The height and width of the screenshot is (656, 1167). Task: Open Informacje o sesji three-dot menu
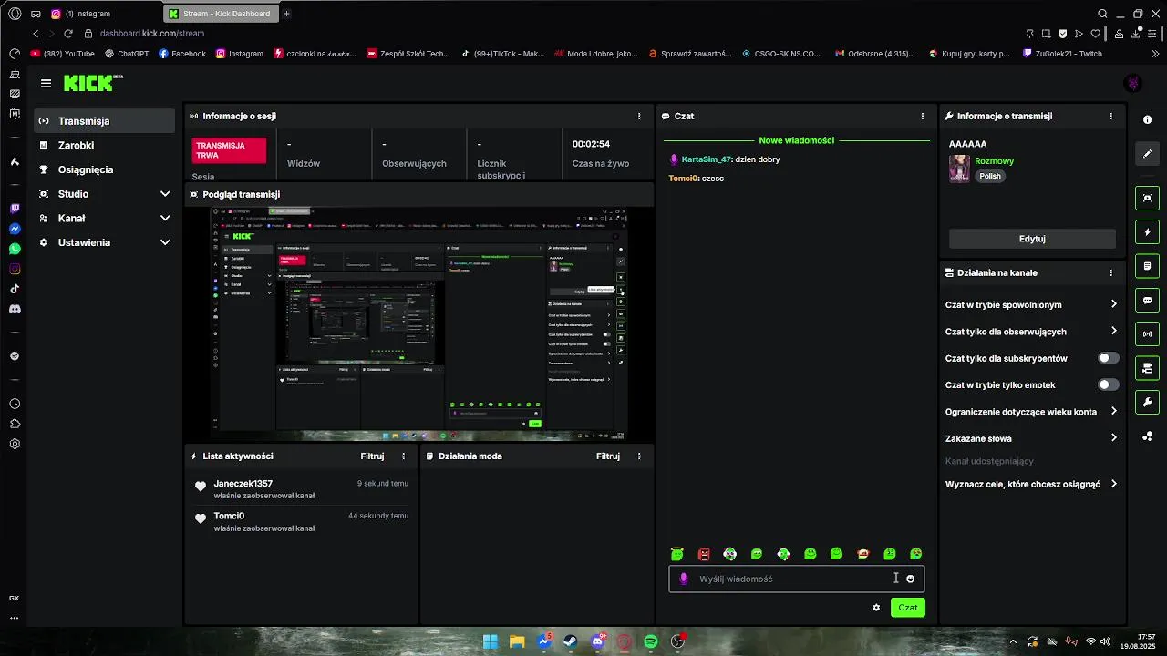639,117
